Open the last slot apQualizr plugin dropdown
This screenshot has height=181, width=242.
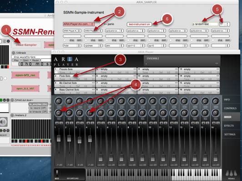point(221,31)
